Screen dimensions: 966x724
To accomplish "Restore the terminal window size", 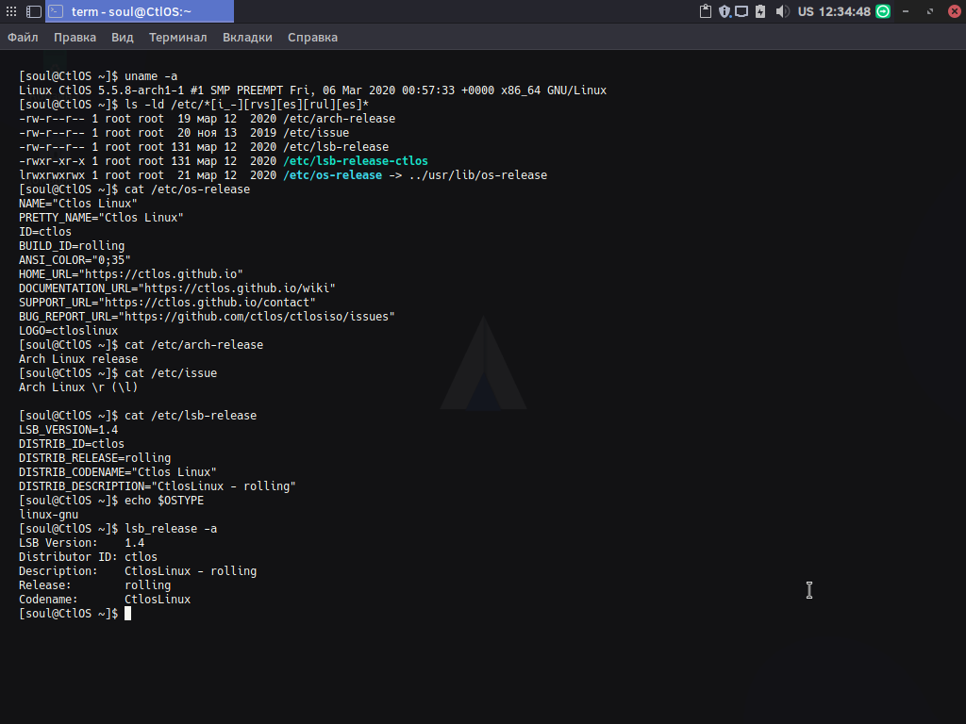I will coord(929,11).
